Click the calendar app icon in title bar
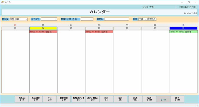This screenshot has height=107, width=199. coord(2,2)
